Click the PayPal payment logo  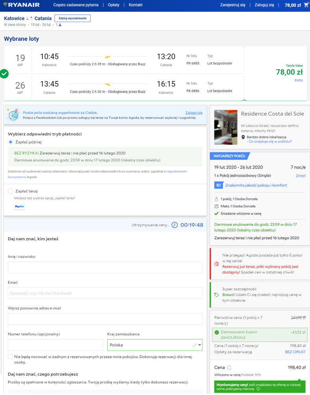pyautogui.click(x=19, y=206)
